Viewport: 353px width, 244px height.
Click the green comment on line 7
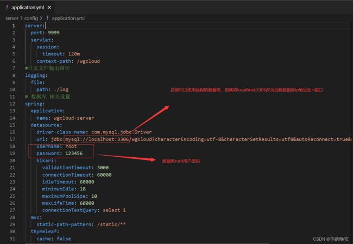point(47,68)
